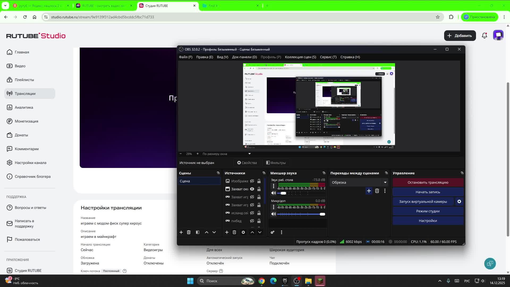Open virtual camera settings gear

[x=459, y=201]
